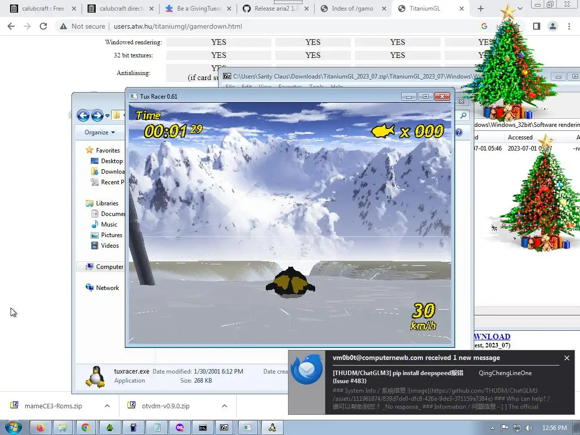Open Windows Explorer from taskbar

point(62,428)
